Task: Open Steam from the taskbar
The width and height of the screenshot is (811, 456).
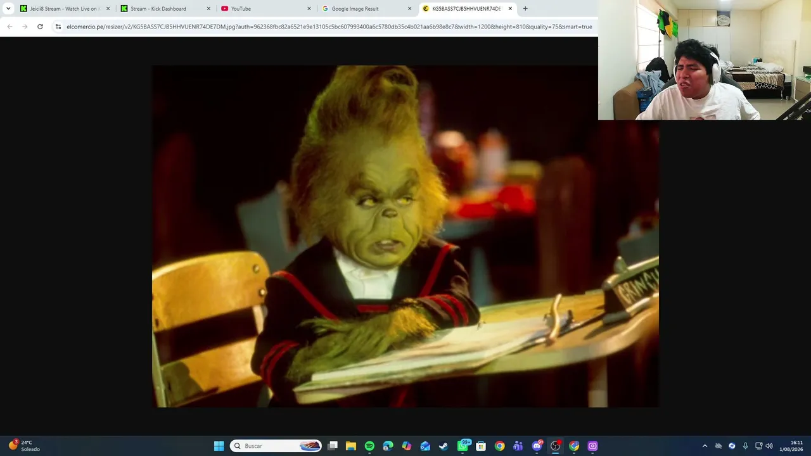Action: point(444,446)
